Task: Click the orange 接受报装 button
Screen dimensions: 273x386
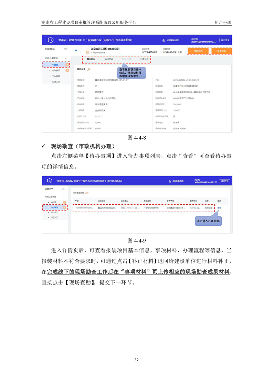Action: (221, 51)
